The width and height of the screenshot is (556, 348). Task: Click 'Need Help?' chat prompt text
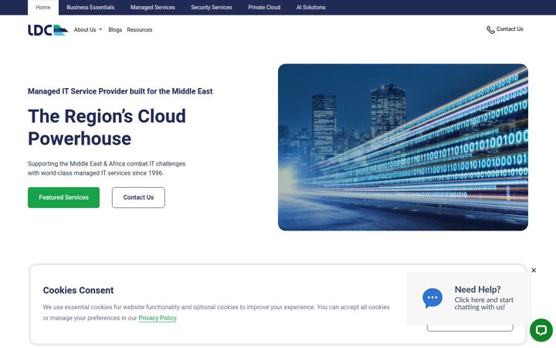pyautogui.click(x=477, y=289)
